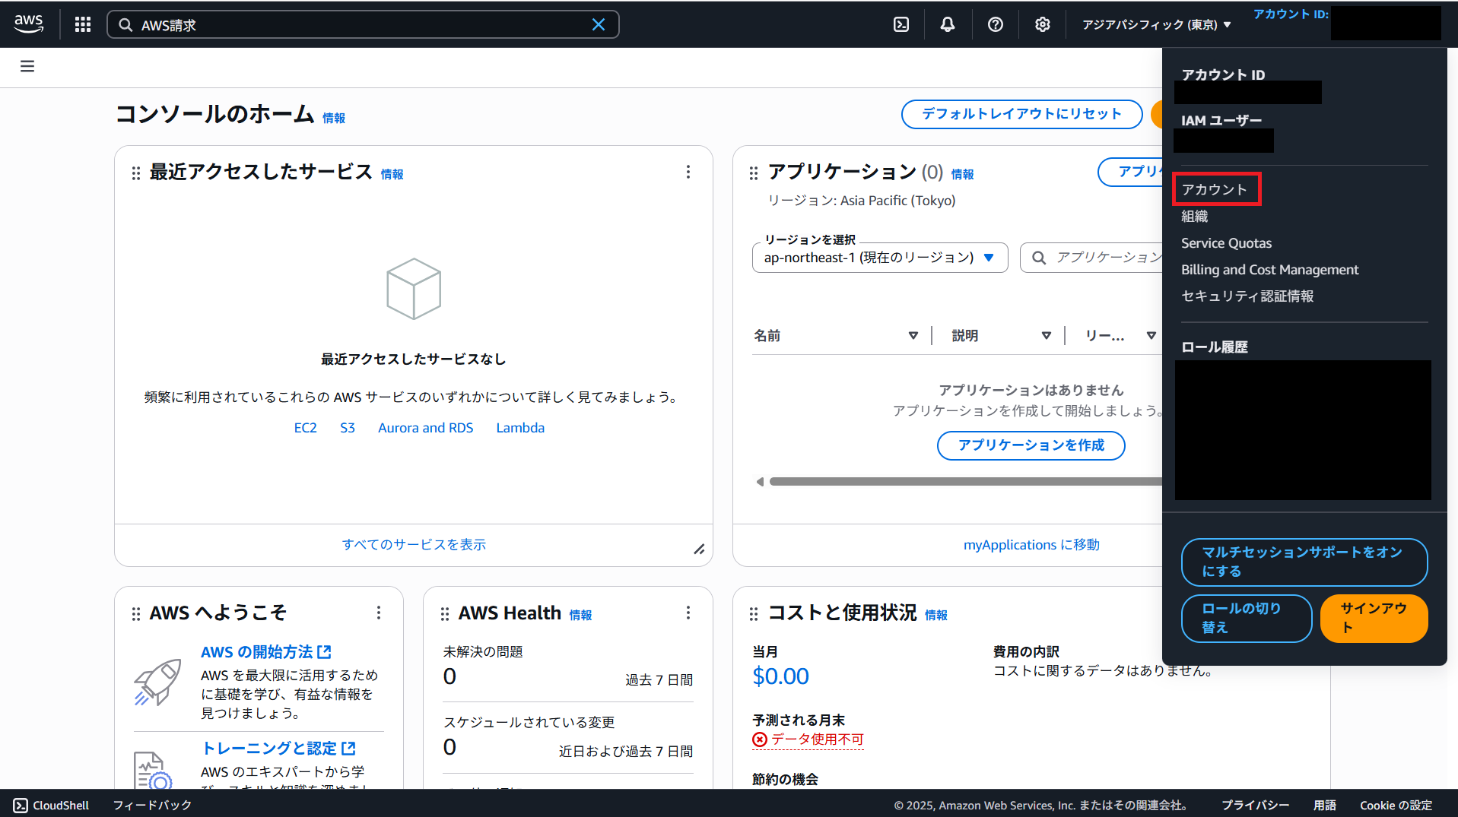The image size is (1458, 817).
Task: Click the ロールの切り替え button
Action: point(1247,618)
